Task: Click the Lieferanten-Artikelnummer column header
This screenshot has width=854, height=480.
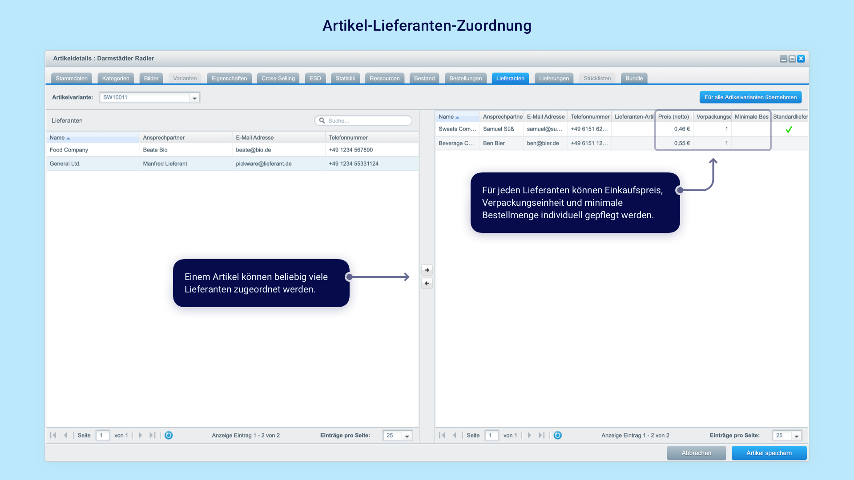Action: tap(634, 117)
